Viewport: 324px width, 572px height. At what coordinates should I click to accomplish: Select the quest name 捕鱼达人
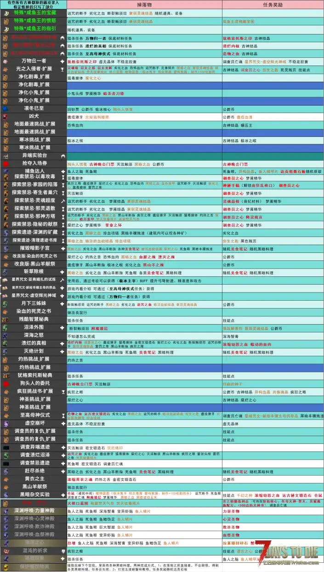tap(34, 171)
